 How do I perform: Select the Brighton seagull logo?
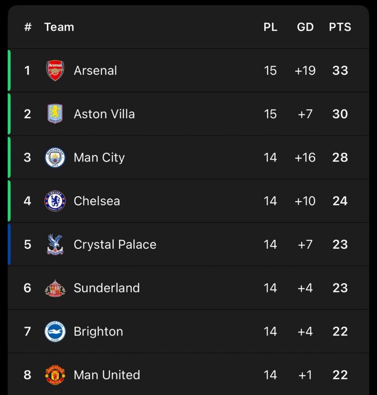(x=55, y=331)
